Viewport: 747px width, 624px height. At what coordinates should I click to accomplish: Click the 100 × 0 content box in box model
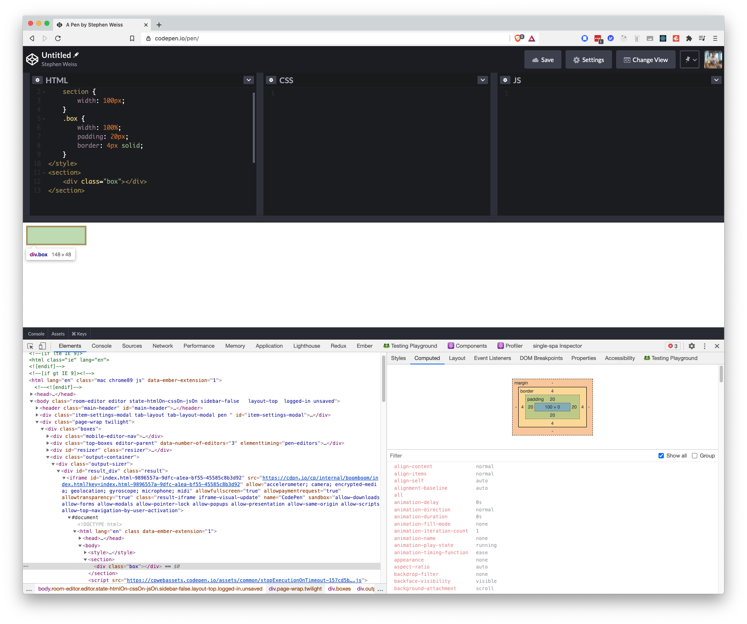[552, 407]
